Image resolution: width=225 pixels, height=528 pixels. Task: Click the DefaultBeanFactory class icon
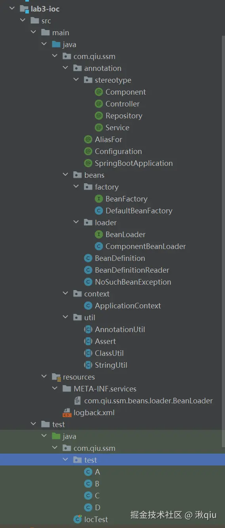(x=99, y=211)
